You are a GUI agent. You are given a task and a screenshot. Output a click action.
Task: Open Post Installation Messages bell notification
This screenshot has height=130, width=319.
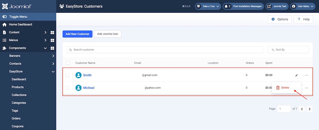(243, 6)
